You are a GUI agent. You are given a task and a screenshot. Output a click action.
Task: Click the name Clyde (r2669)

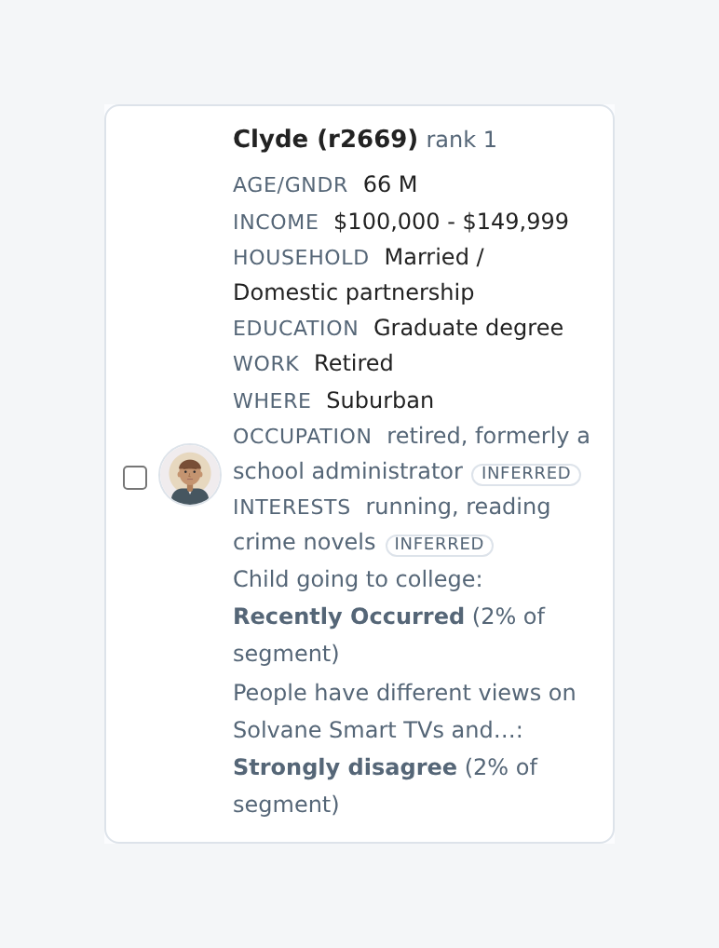click(x=325, y=139)
